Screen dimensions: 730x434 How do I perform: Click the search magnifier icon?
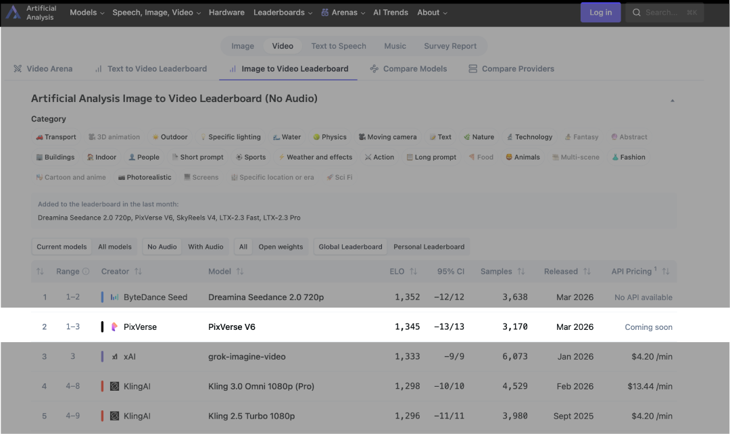click(637, 13)
